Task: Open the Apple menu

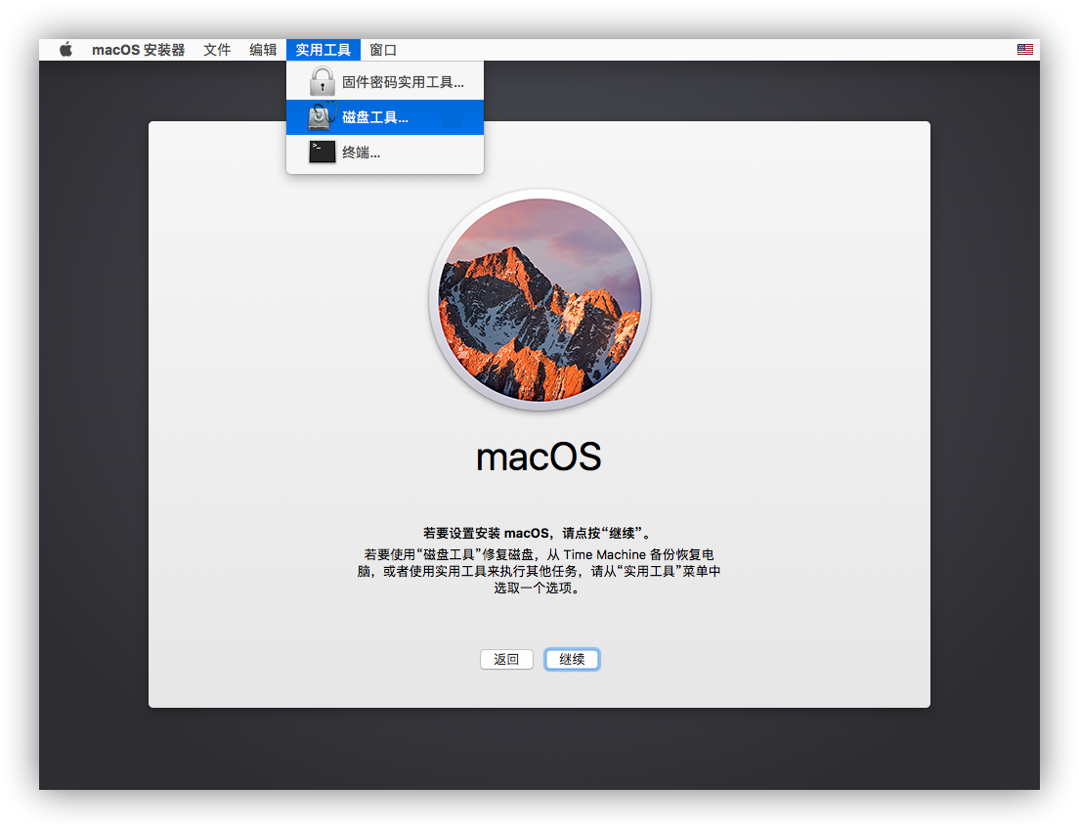Action: pyautogui.click(x=66, y=50)
